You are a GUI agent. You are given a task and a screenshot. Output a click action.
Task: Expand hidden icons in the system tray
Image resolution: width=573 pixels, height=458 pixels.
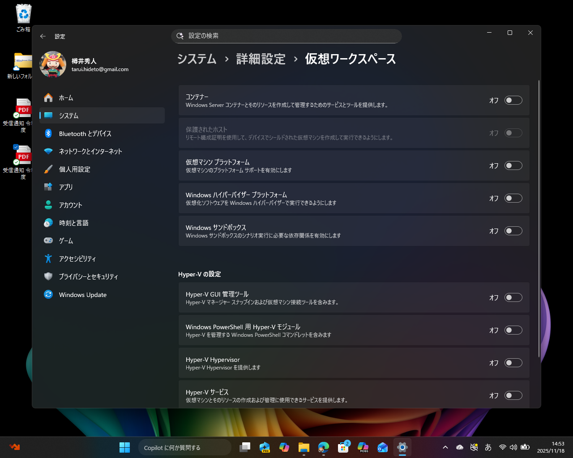click(445, 447)
